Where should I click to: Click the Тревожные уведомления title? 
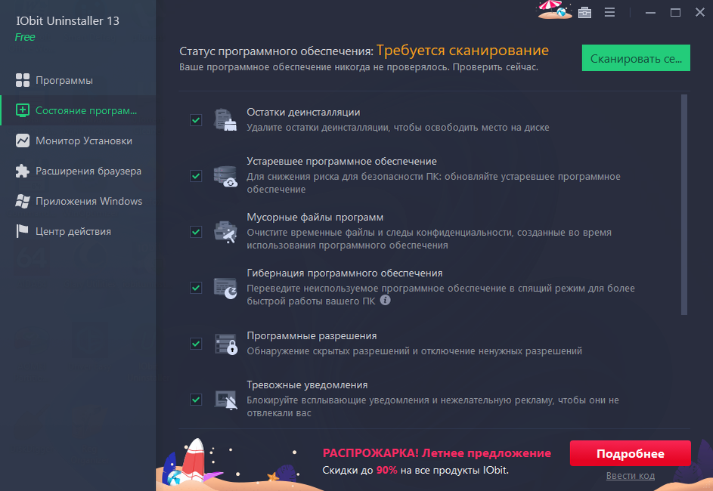(x=307, y=384)
